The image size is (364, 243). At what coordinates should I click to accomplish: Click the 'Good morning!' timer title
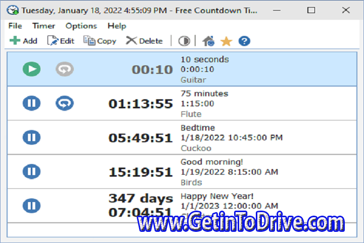212,162
